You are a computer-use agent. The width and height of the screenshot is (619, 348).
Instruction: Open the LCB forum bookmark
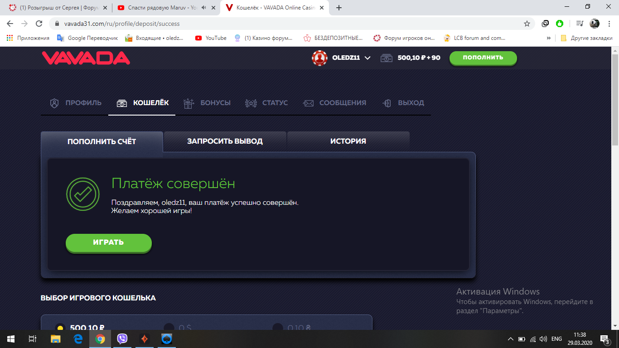point(474,38)
